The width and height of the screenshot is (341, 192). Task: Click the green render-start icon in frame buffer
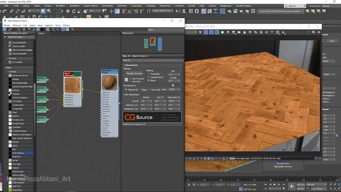pyautogui.click(x=308, y=32)
